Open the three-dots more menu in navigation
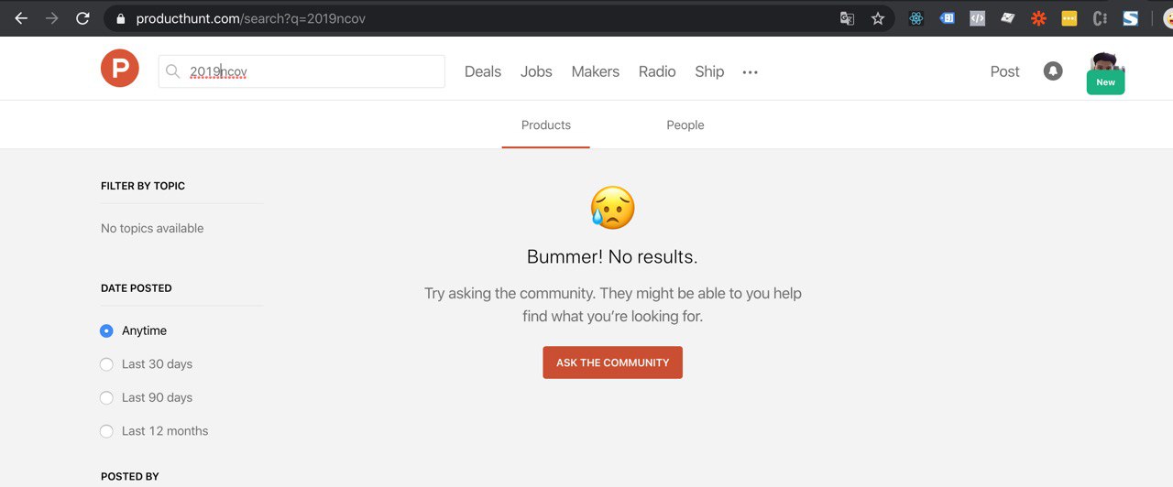The image size is (1173, 487). coord(751,72)
